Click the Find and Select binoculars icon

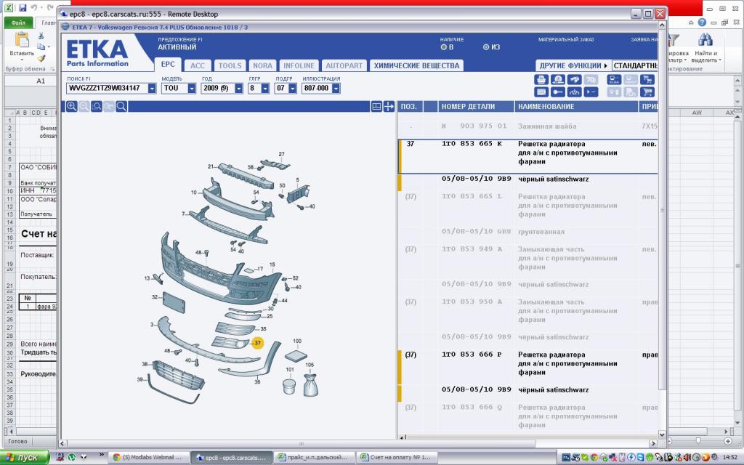705,40
